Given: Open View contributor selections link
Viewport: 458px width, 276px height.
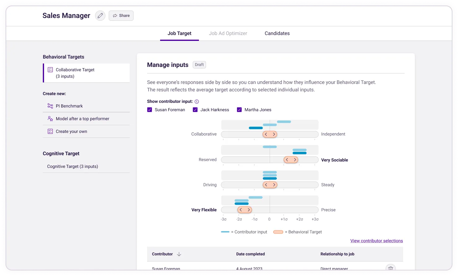Looking at the screenshot, I should pos(376,241).
